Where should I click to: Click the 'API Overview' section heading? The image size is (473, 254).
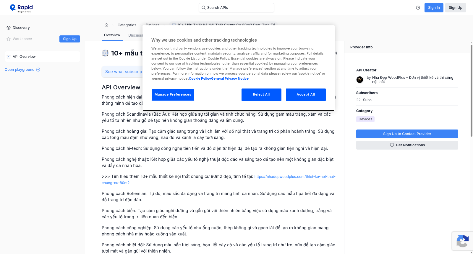pyautogui.click(x=121, y=87)
